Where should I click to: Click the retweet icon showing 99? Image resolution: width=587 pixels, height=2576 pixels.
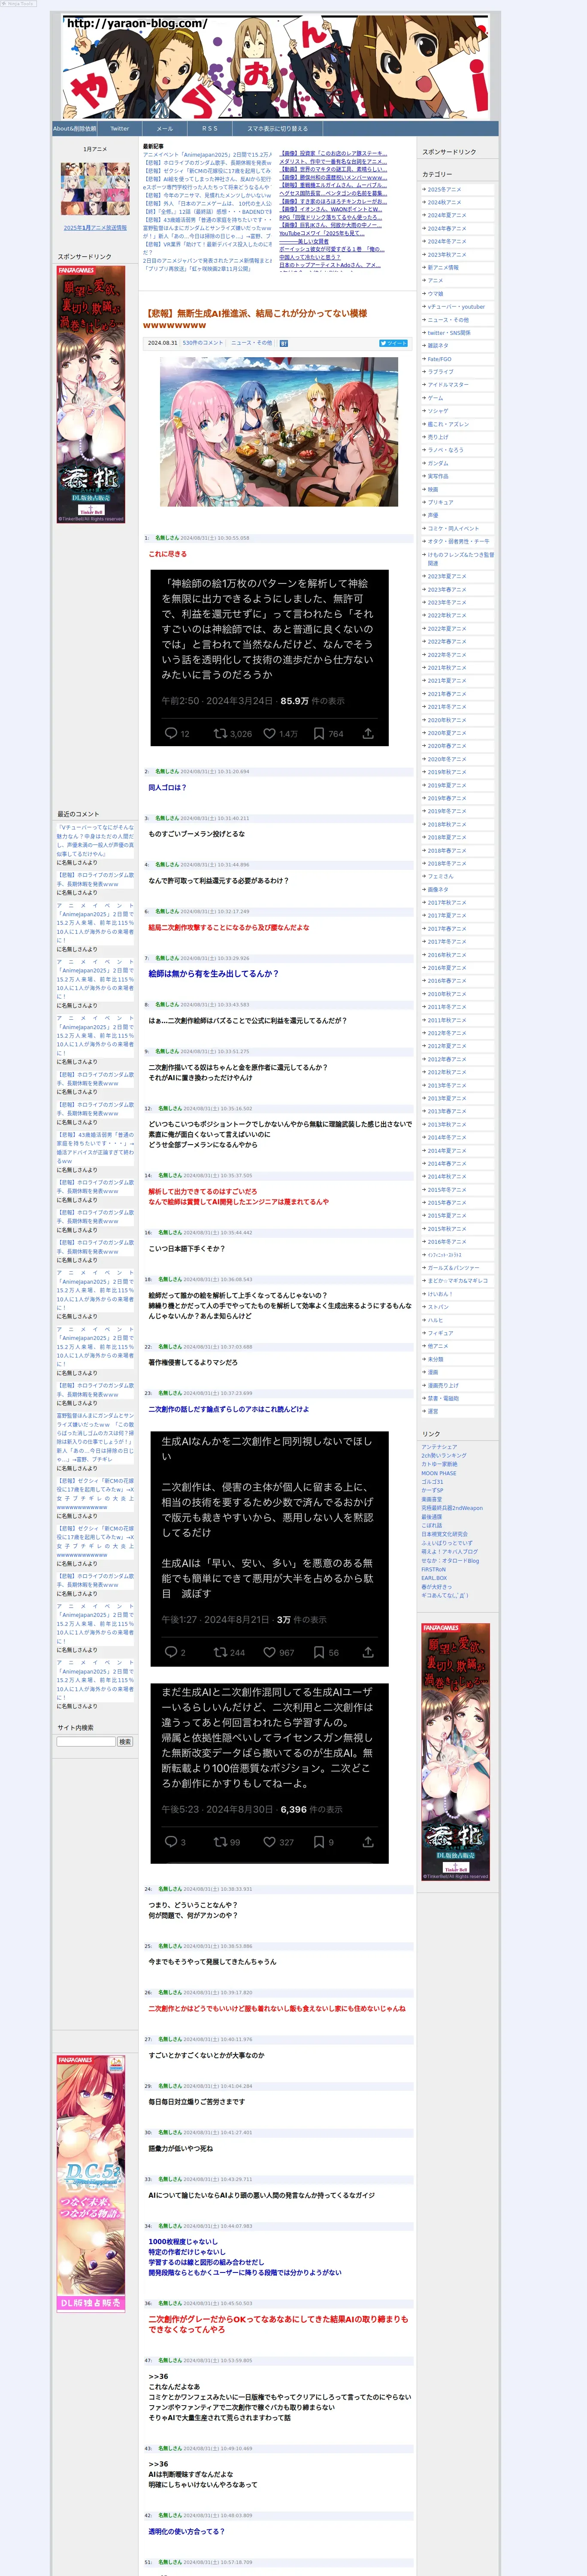tap(220, 1841)
